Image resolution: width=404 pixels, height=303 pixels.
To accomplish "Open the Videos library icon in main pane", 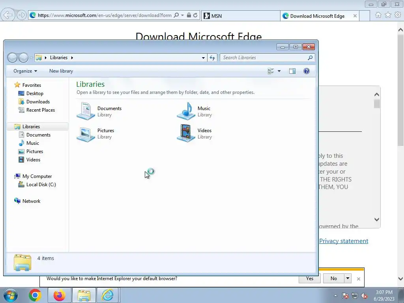I will [x=186, y=133].
